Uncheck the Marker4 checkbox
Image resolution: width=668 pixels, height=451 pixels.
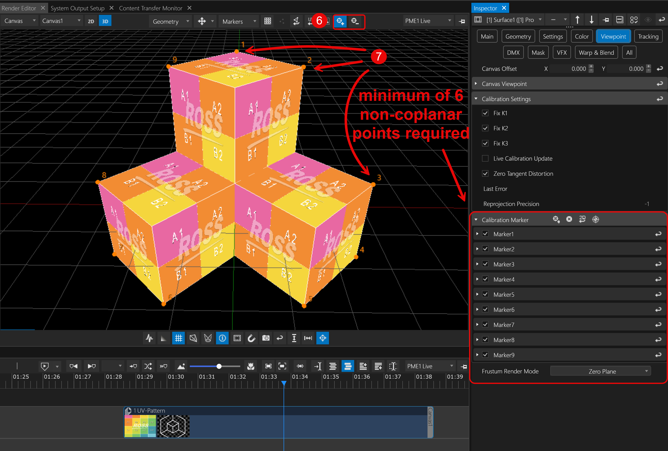(485, 279)
